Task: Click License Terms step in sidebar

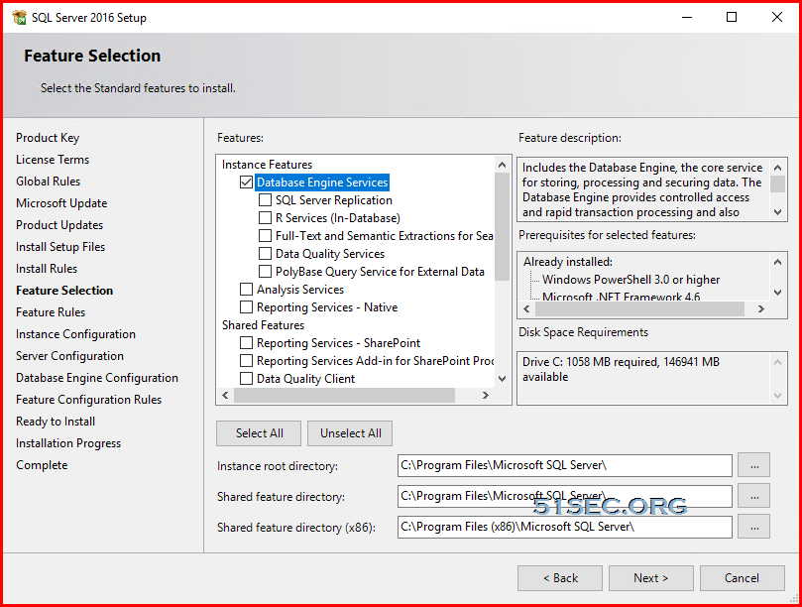Action: (53, 160)
